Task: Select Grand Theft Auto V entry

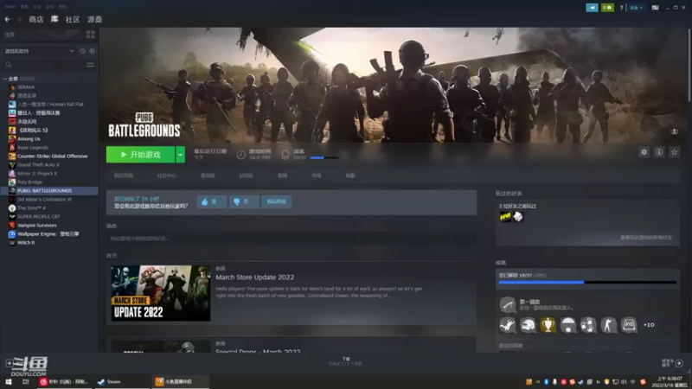Action: pyautogui.click(x=38, y=164)
